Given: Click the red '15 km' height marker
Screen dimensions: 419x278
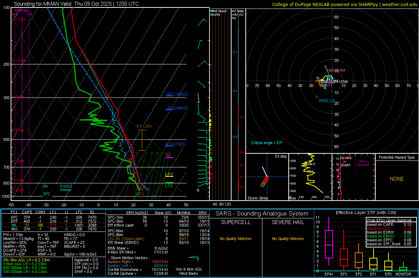Looking at the screenshot, I should (21, 19).
